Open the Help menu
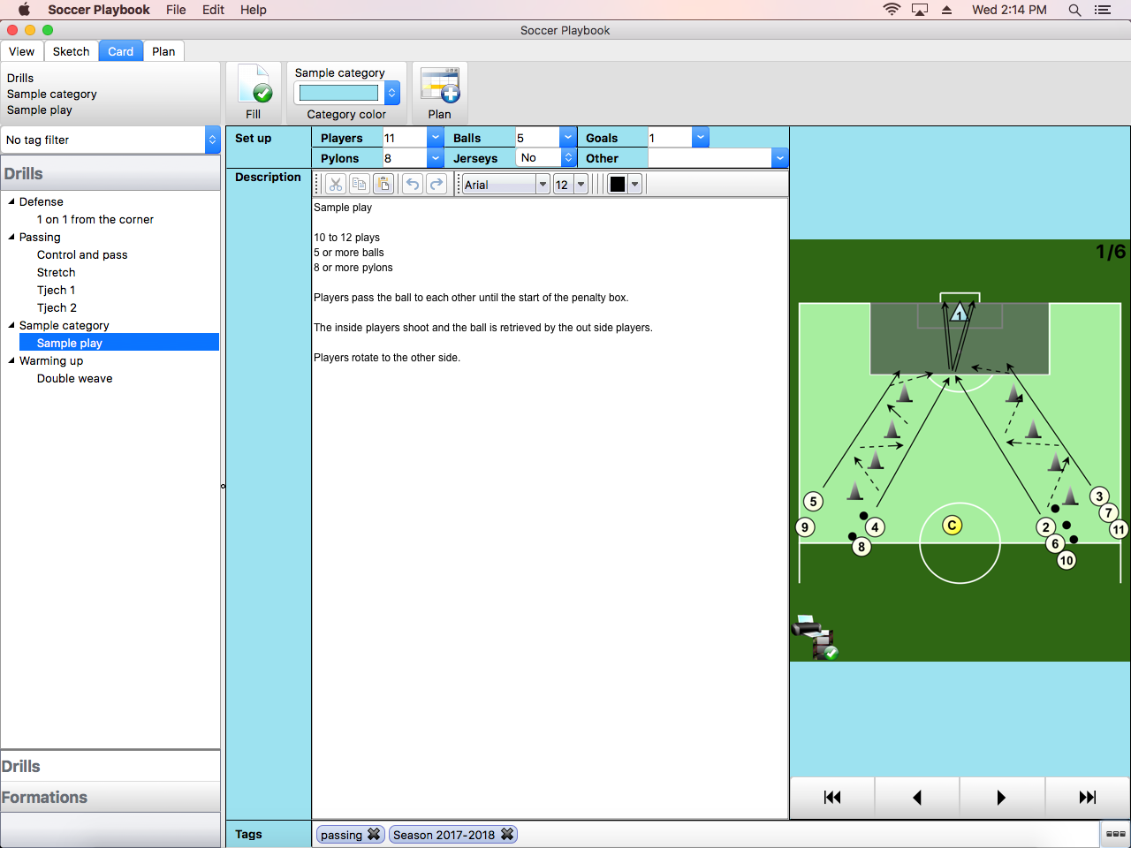This screenshot has width=1131, height=848. pos(254,10)
